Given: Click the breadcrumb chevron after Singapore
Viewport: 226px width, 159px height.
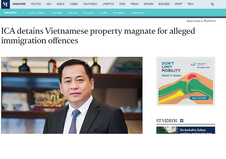Looking at the screenshot, I should pos(23,13).
